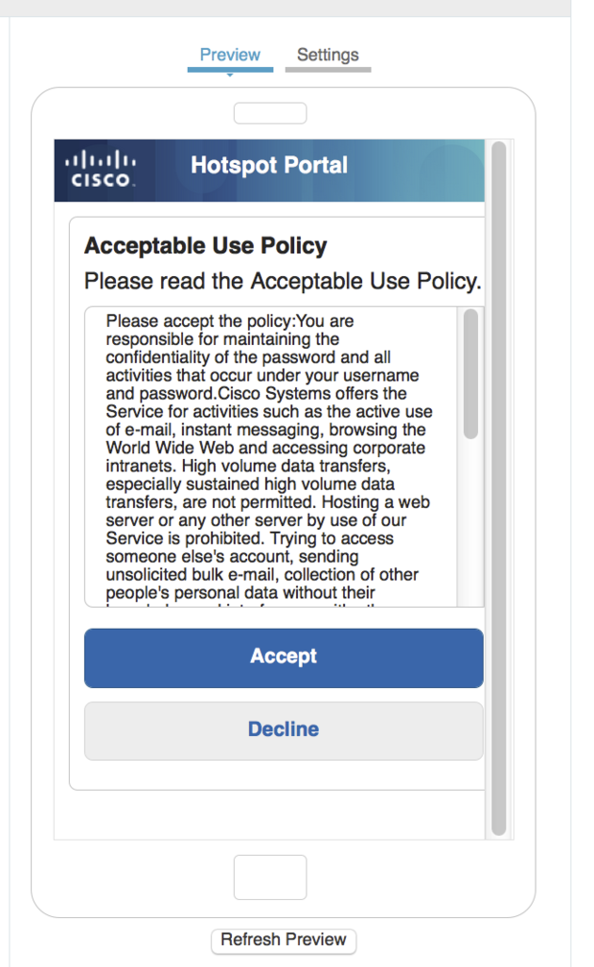
Task: Click inside the policy text area
Action: coord(271,456)
